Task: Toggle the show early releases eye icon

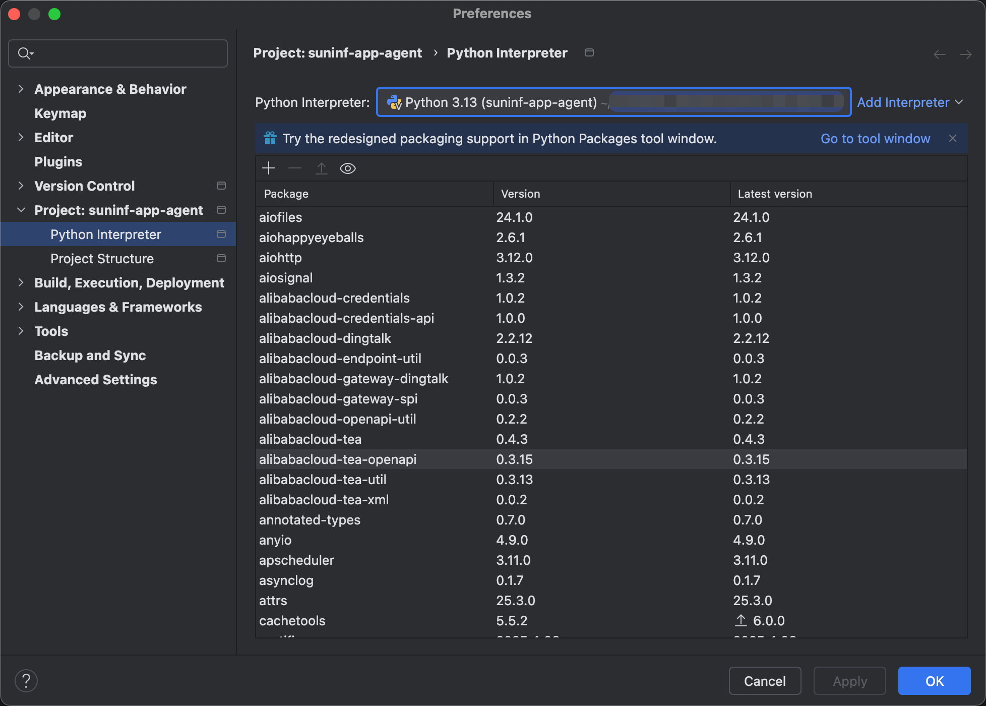Action: click(348, 168)
